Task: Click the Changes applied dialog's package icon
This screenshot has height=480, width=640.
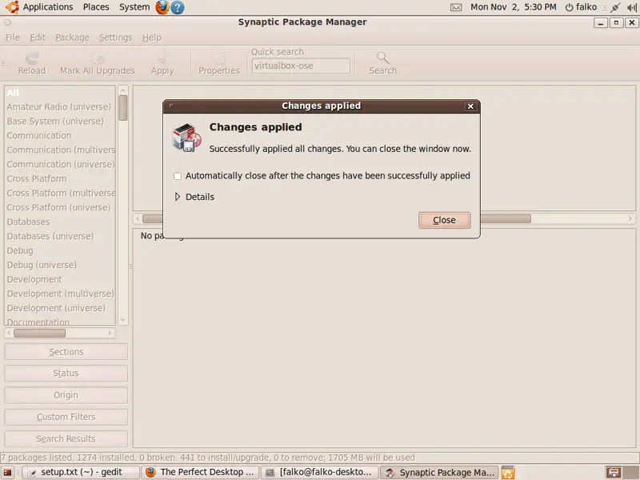Action: pos(187,138)
